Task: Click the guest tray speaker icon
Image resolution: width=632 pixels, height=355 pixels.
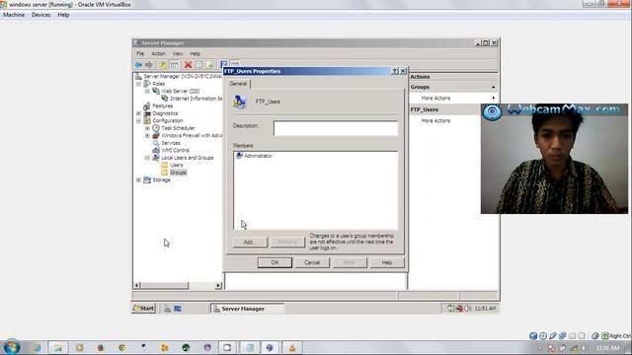Action: [467, 309]
